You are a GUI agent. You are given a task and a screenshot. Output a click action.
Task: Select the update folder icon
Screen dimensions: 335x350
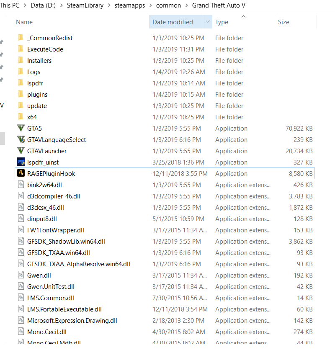click(21, 106)
